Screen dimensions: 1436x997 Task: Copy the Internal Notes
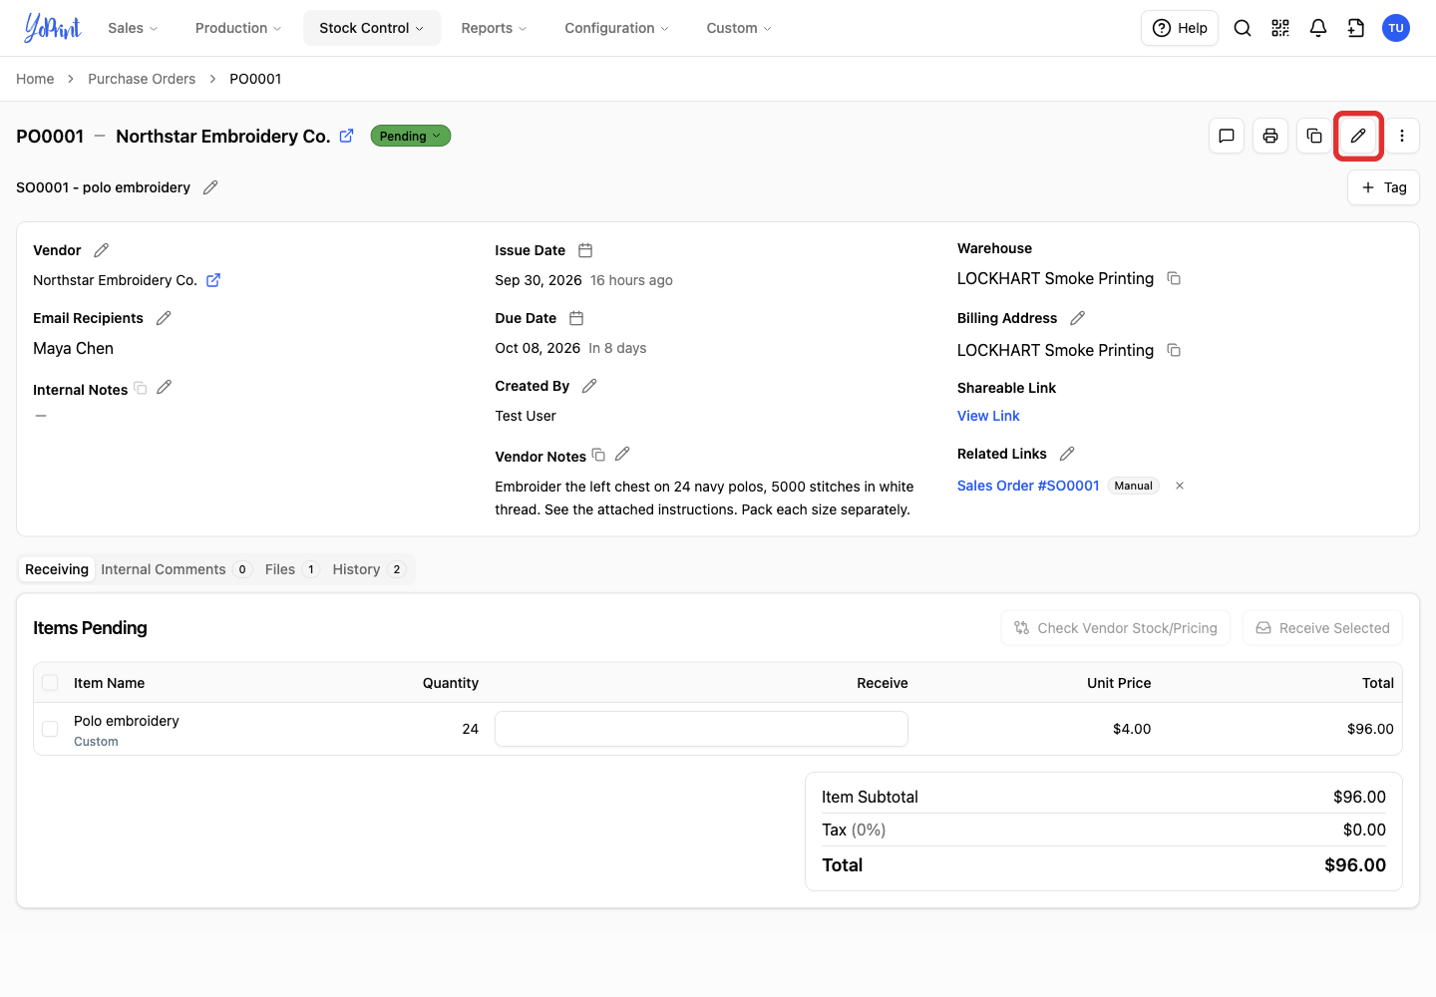point(141,388)
